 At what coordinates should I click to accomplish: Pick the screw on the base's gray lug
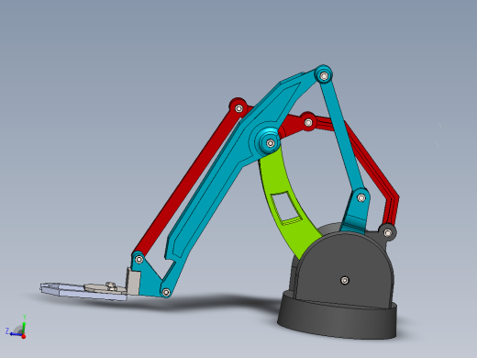[x=388, y=233]
